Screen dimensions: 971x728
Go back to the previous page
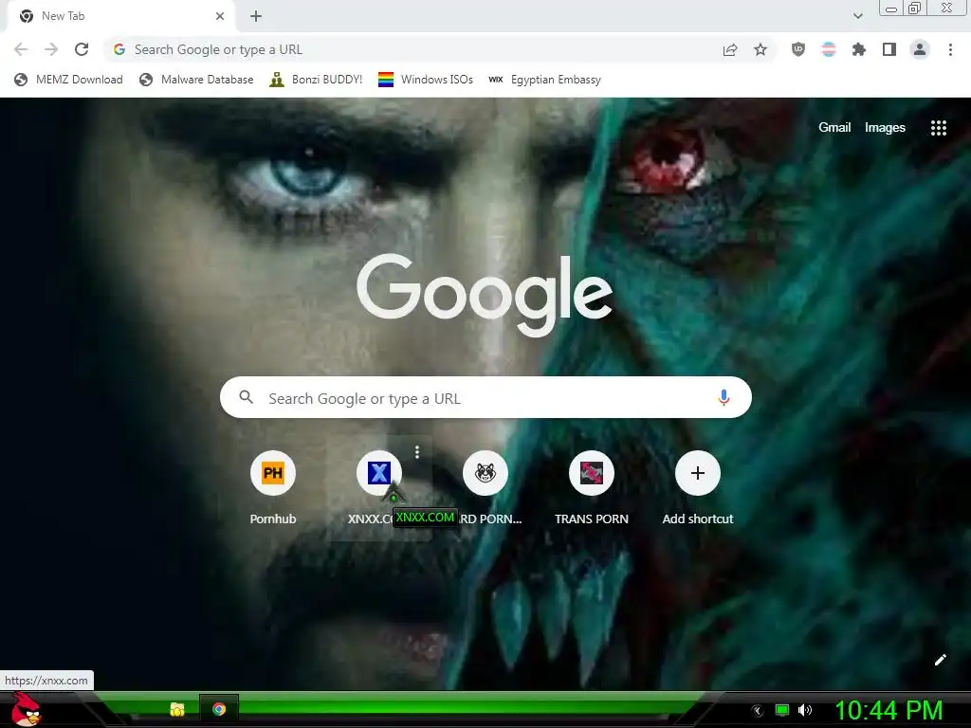(x=21, y=49)
